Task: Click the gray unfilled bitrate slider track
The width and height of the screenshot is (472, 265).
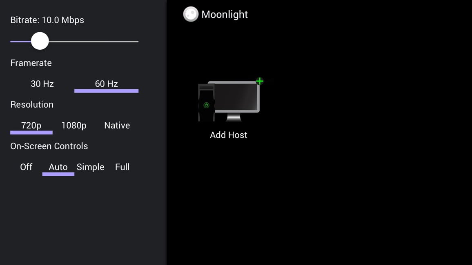Action: tap(94, 42)
